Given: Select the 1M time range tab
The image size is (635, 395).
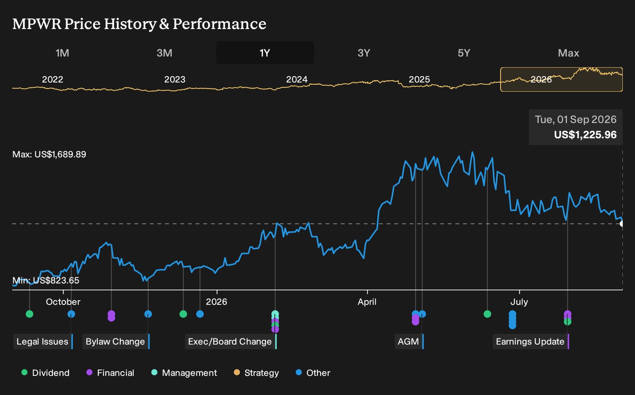Looking at the screenshot, I should (x=62, y=53).
